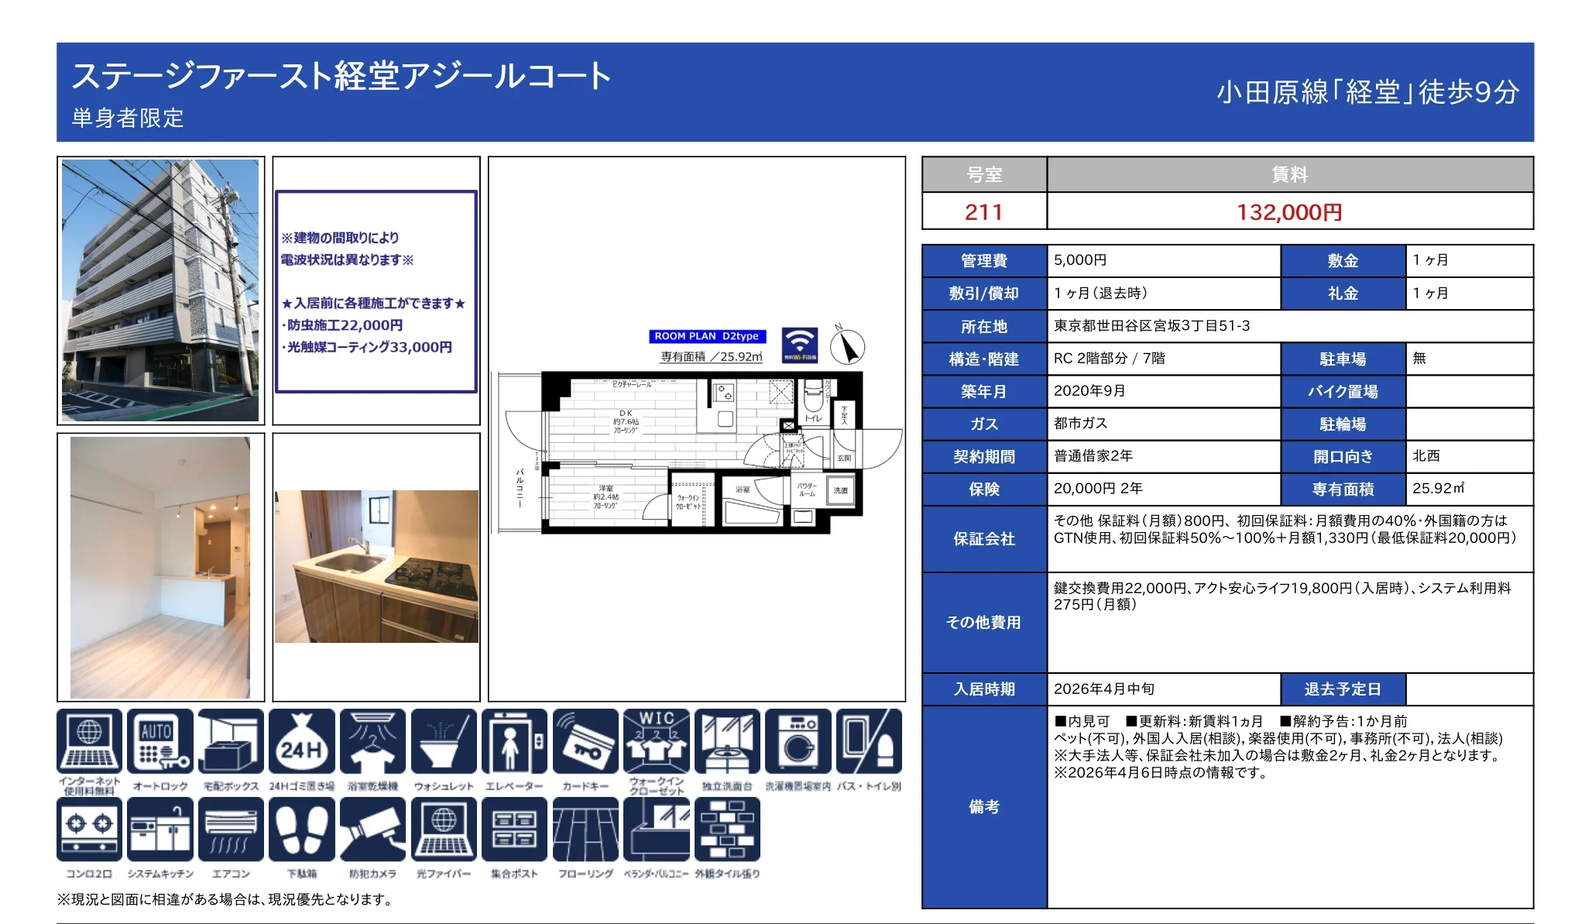The width and height of the screenshot is (1592, 924).
Task: Click the delivery box (宅配ボックス) icon
Action: [x=231, y=741]
